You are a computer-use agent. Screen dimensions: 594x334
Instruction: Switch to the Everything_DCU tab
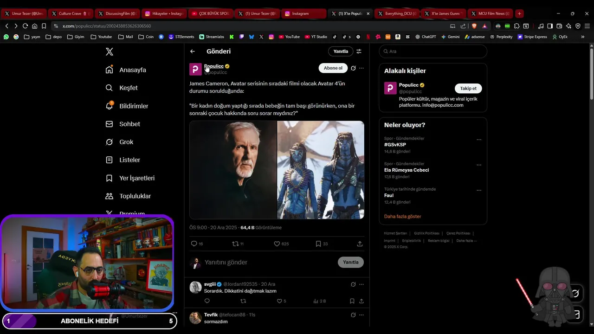396,13
